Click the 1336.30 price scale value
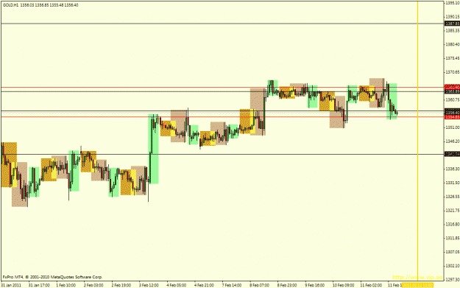Screen dimensions: 460x288 point(453,169)
